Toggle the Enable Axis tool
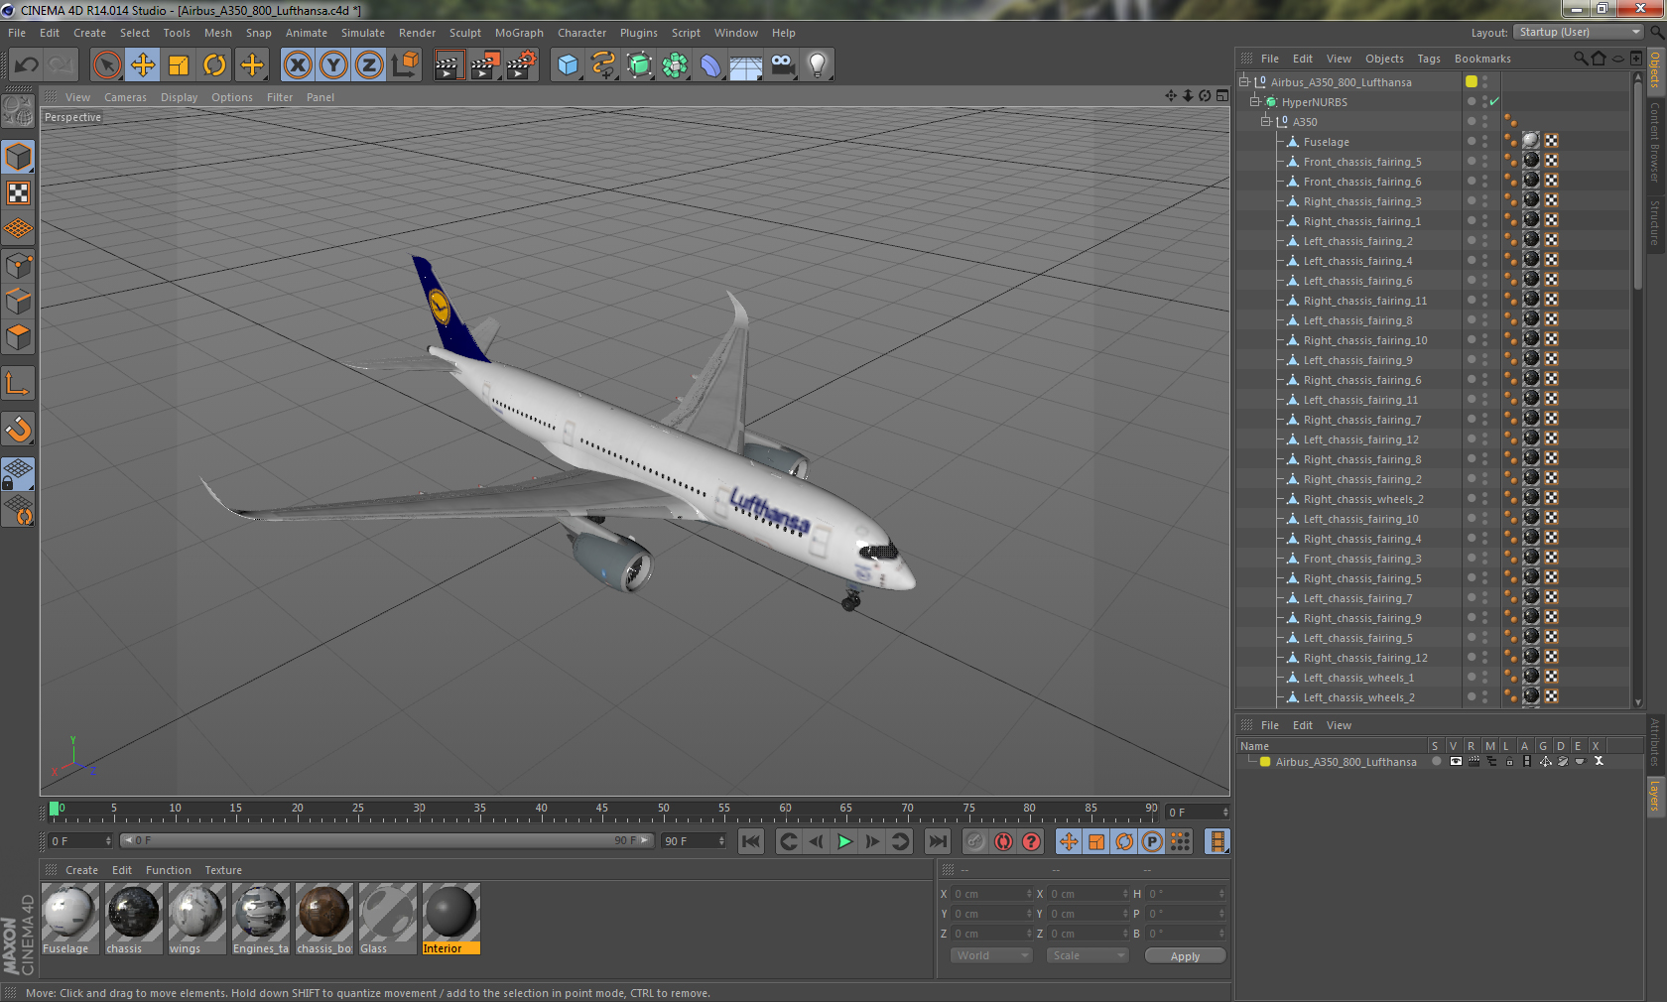Image resolution: width=1667 pixels, height=1002 pixels. click(x=18, y=384)
